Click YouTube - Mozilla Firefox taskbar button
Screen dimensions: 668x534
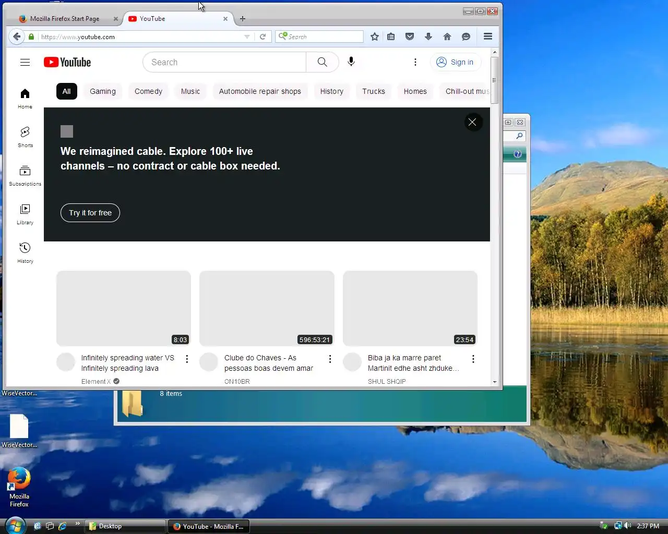209,526
